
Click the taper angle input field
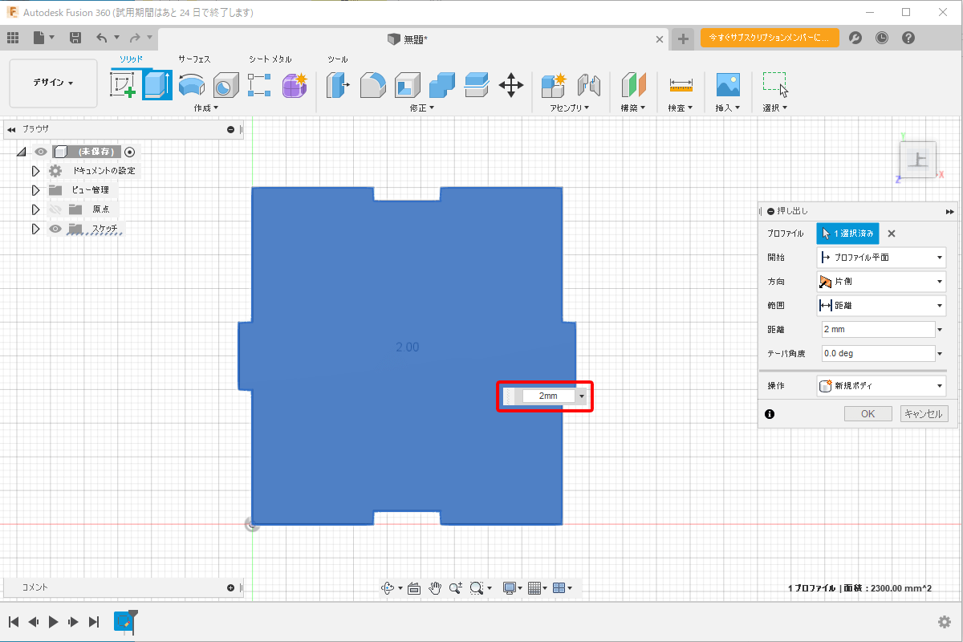(876, 353)
